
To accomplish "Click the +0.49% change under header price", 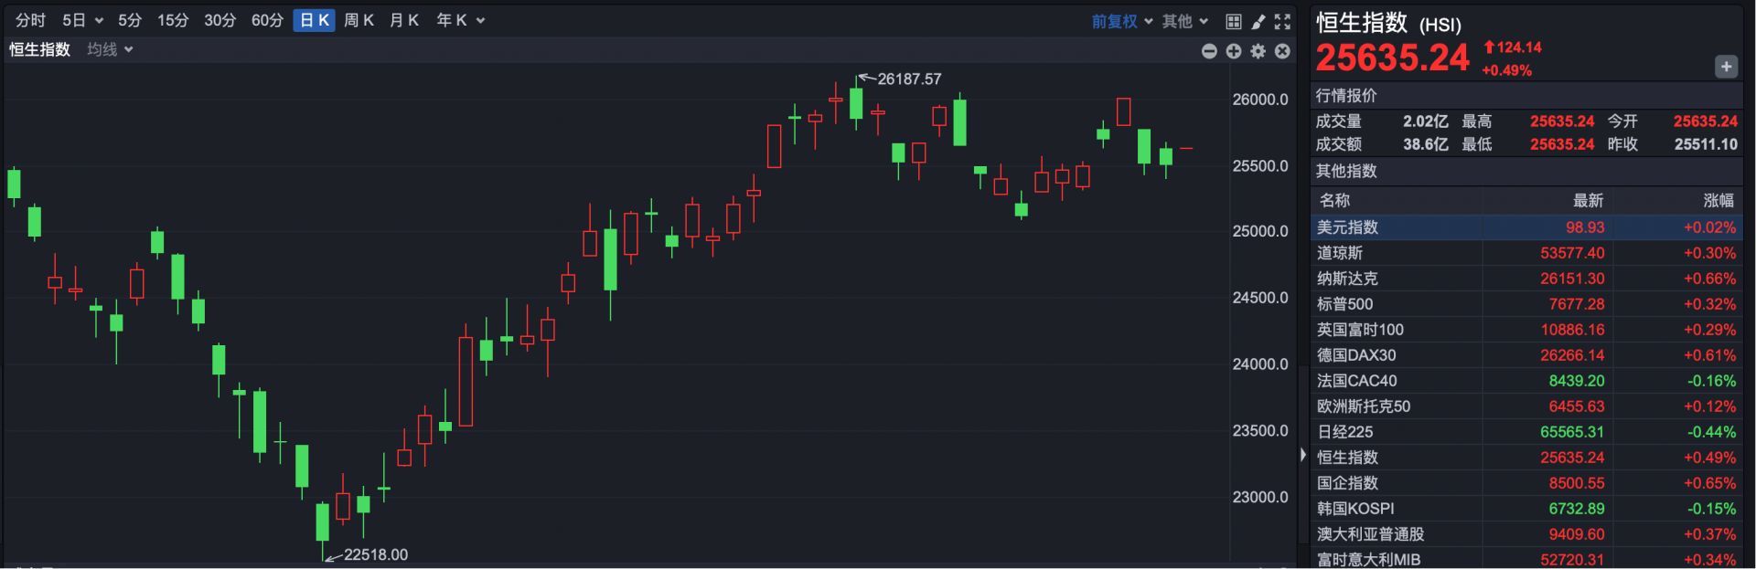I will coord(1506,70).
